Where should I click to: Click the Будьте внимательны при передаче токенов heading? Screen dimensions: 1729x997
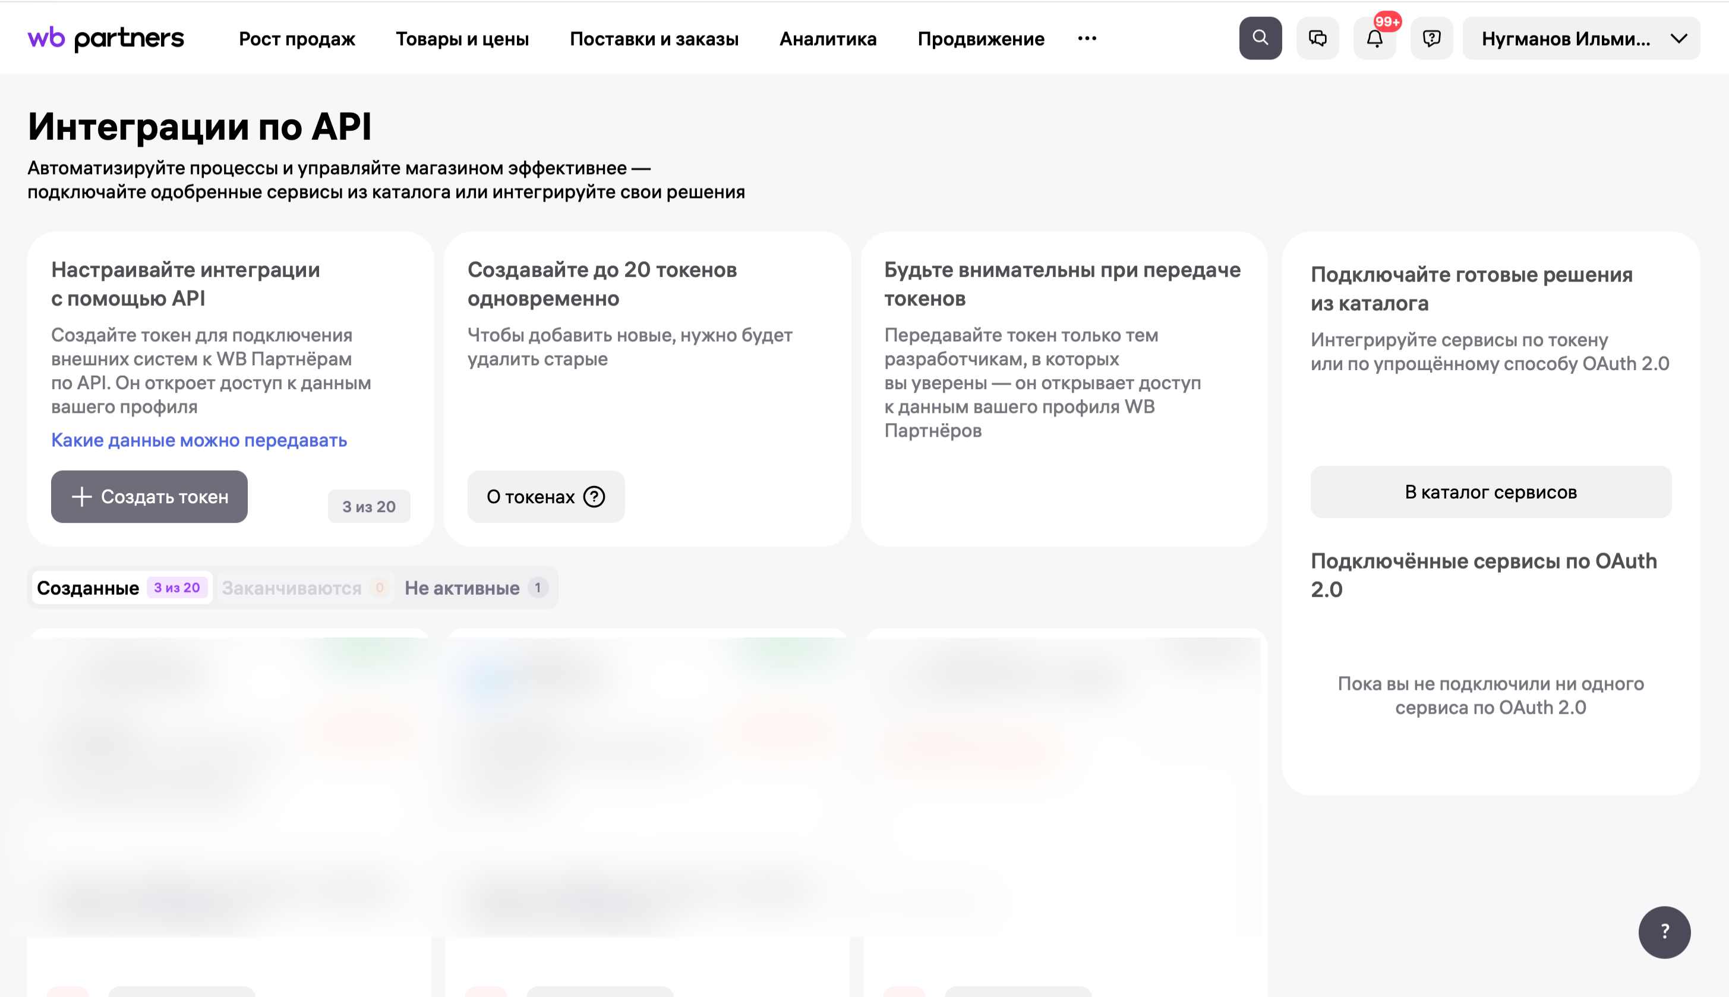(x=1062, y=284)
